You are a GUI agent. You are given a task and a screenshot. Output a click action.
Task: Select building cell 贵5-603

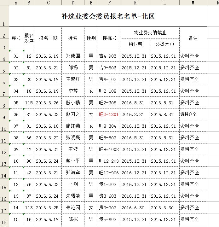tap(109, 219)
